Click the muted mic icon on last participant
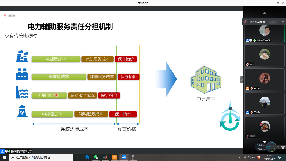The image size is (286, 161). click(248, 136)
